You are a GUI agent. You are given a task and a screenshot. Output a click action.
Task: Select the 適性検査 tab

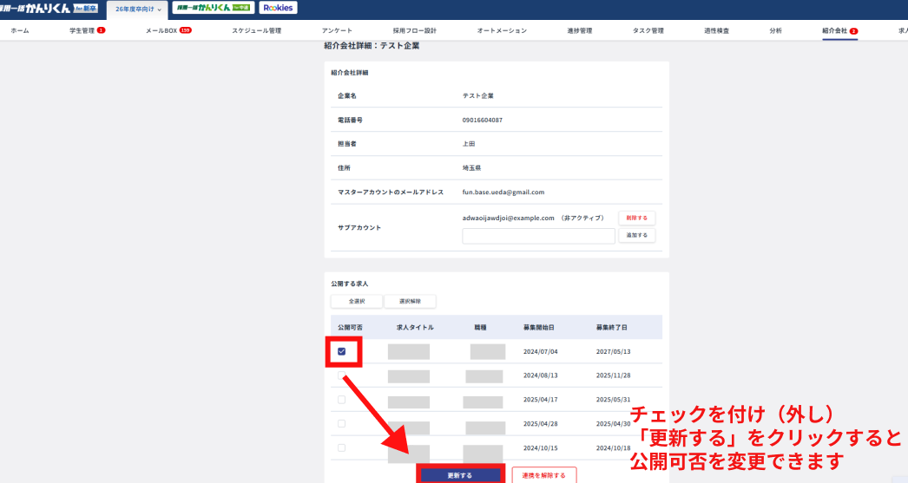pos(716,30)
